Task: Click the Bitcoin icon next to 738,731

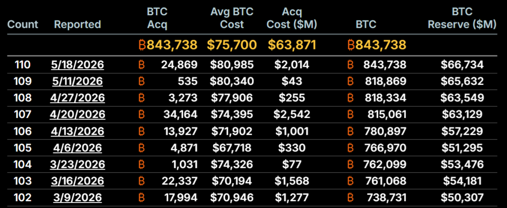Action: pos(351,197)
